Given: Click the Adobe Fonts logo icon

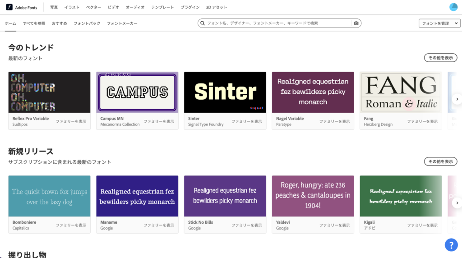Looking at the screenshot, I should coord(9,7).
